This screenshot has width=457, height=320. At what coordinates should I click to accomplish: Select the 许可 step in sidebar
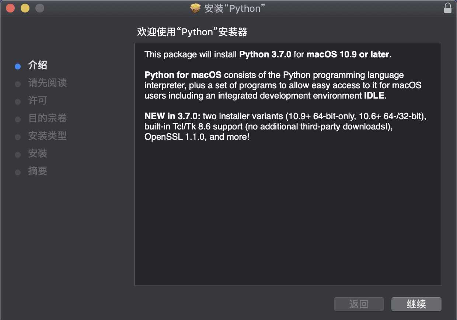pyautogui.click(x=38, y=100)
